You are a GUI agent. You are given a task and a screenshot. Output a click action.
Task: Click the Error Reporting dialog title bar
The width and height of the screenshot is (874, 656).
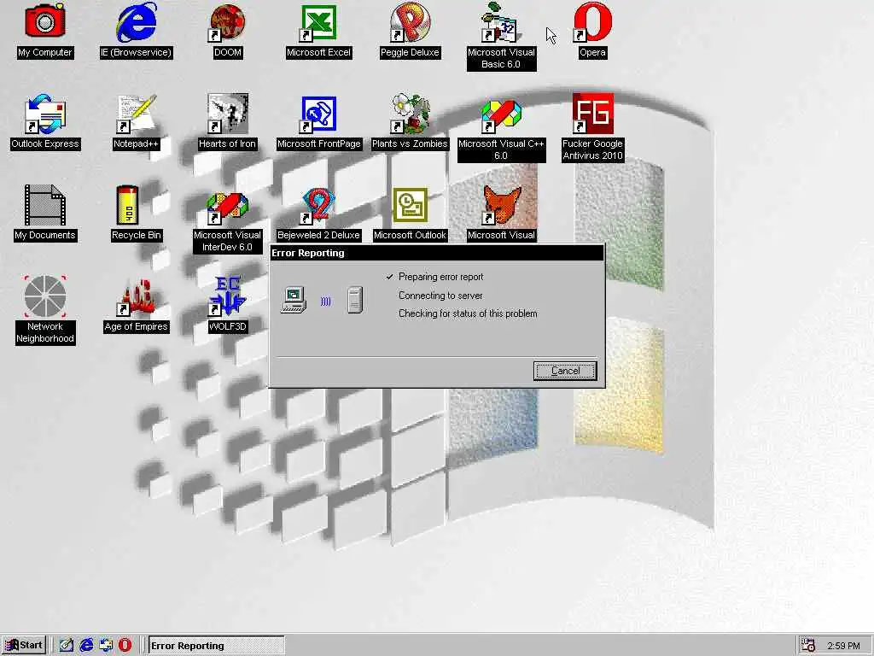coord(436,253)
